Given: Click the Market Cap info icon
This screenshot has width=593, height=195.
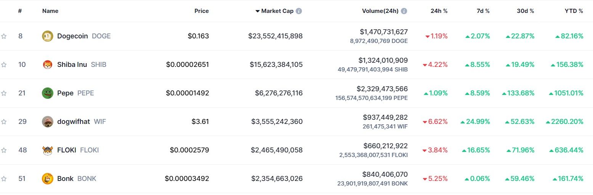Looking at the screenshot, I should [299, 11].
